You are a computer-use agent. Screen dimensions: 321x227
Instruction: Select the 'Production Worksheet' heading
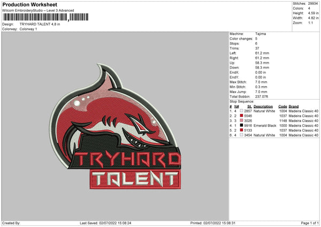(29, 4)
